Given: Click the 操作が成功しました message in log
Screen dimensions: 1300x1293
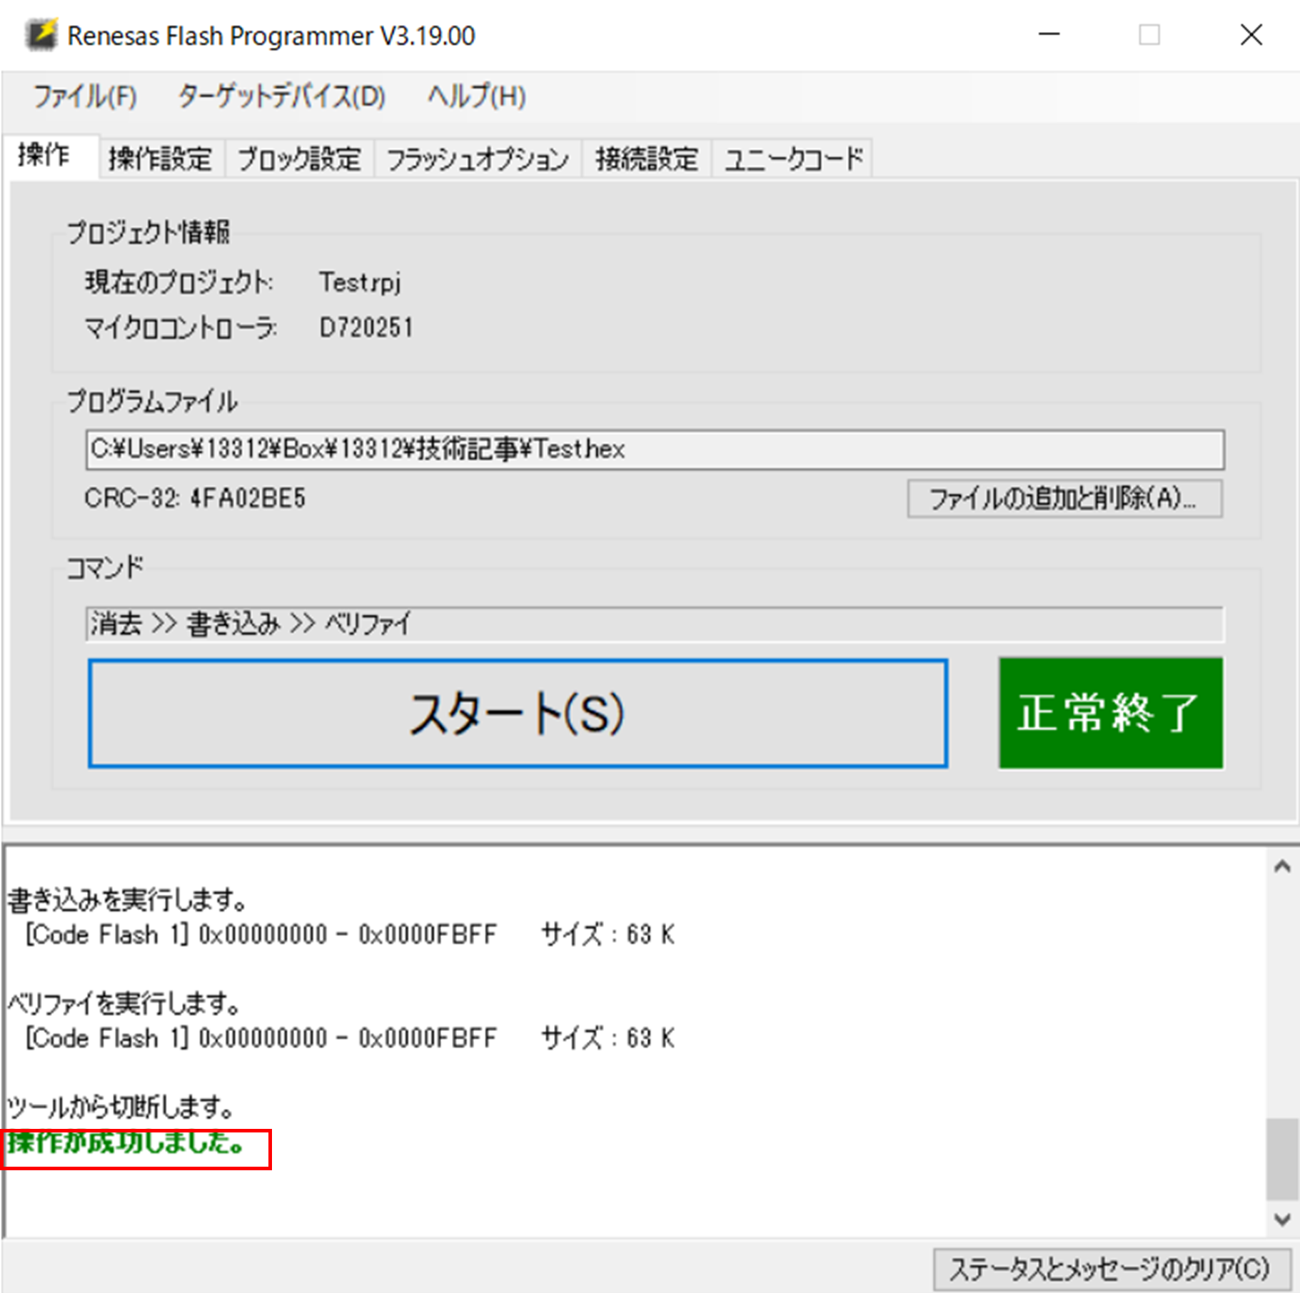Looking at the screenshot, I should 127,1142.
